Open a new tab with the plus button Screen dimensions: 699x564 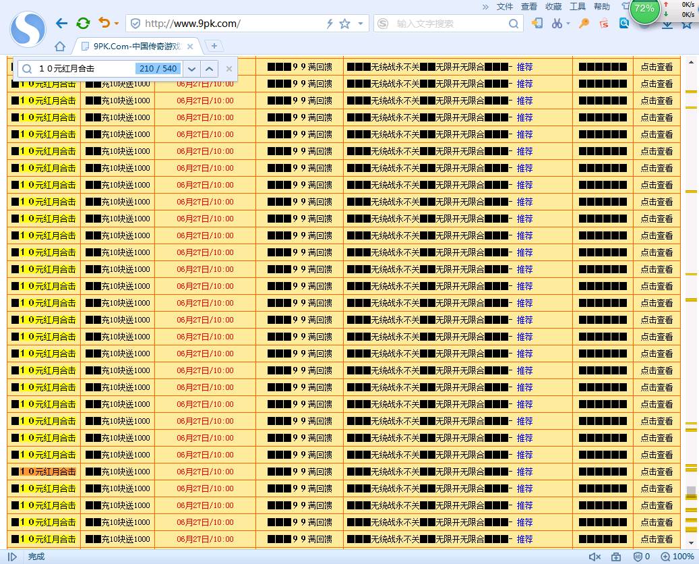[214, 46]
